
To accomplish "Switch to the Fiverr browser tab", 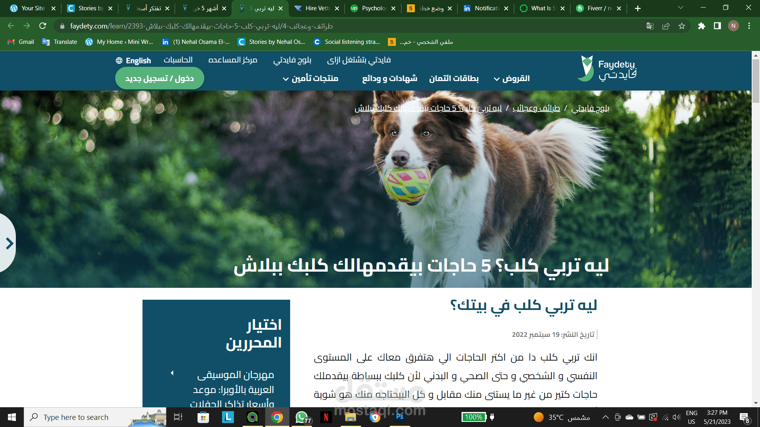I will coord(598,8).
